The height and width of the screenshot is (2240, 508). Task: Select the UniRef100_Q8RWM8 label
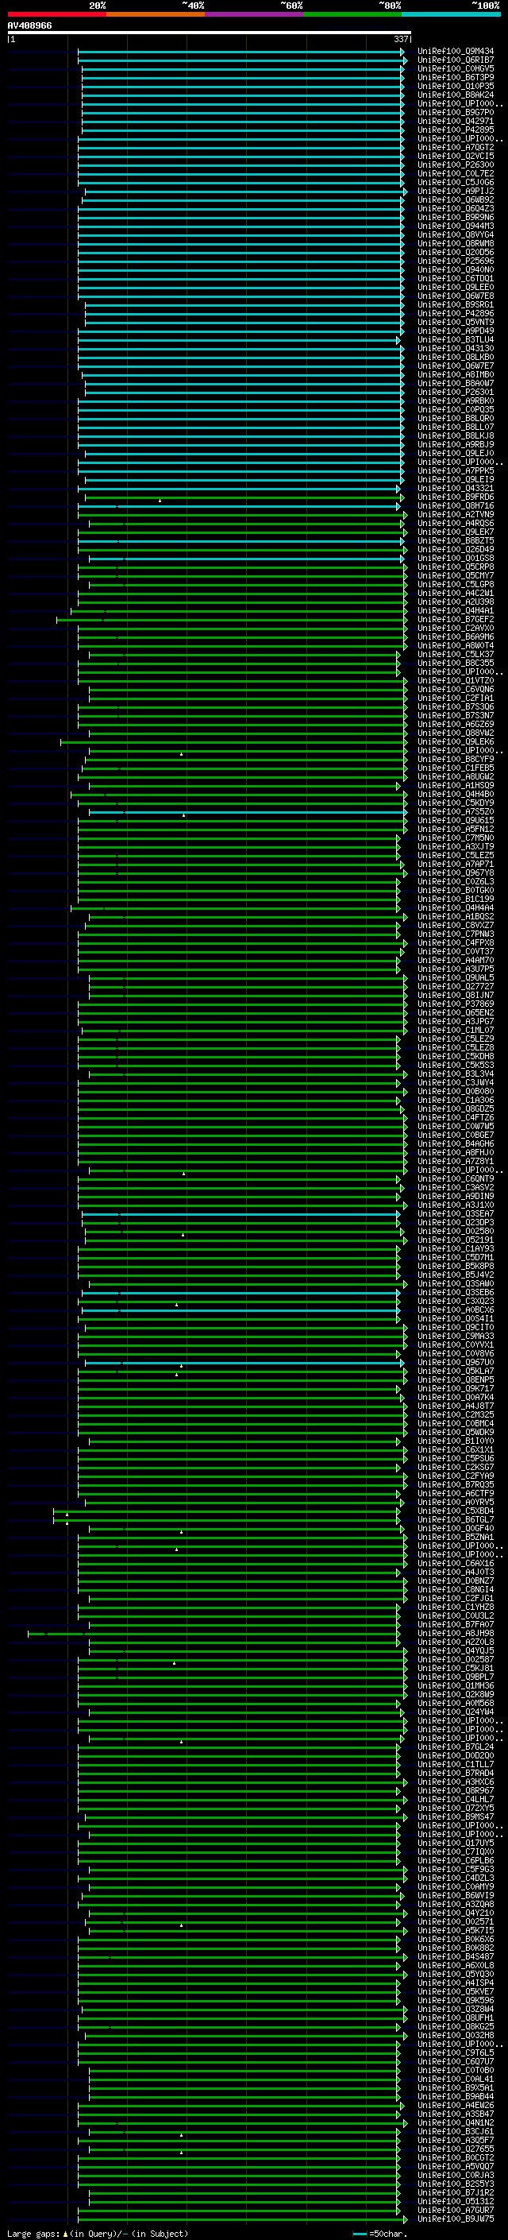click(x=456, y=243)
